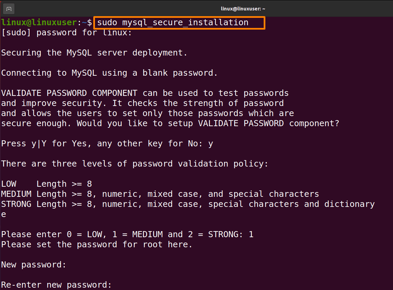This screenshot has width=393, height=290.
Task: Open a new terminal tab with the titlebar icon
Action: pyautogui.click(x=9, y=9)
